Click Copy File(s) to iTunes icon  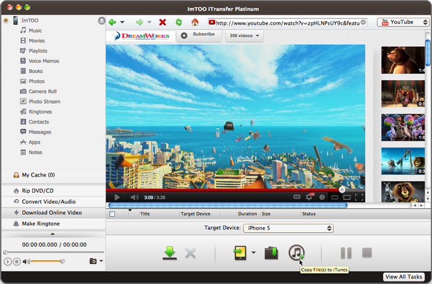click(296, 253)
